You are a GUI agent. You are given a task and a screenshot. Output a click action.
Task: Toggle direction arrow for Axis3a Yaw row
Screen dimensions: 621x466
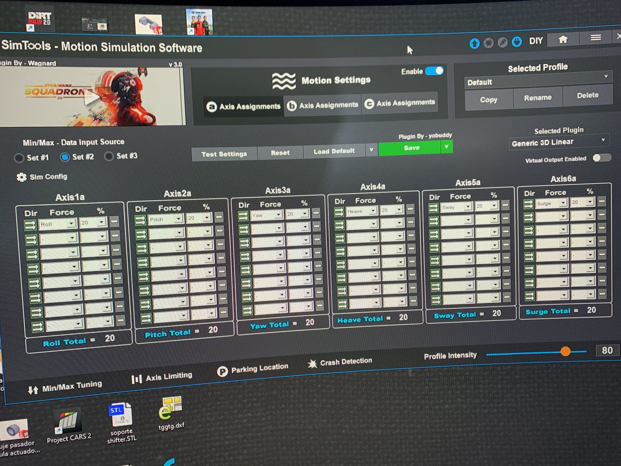(243, 216)
